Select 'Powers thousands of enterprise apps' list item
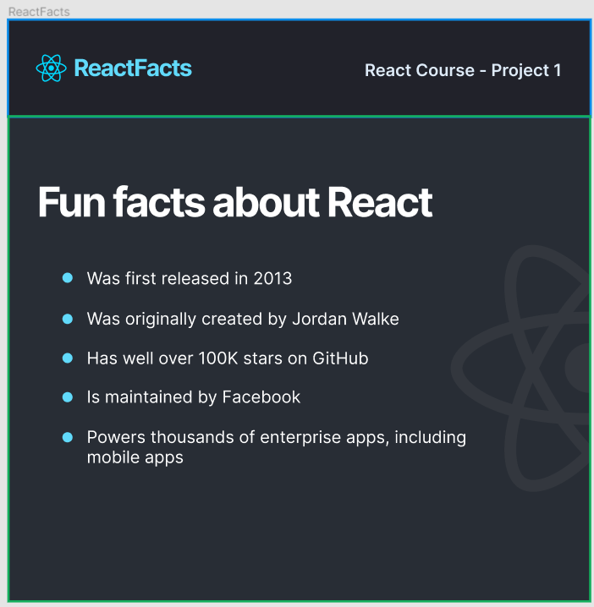Screen dimensions: 594x607 click(x=277, y=447)
